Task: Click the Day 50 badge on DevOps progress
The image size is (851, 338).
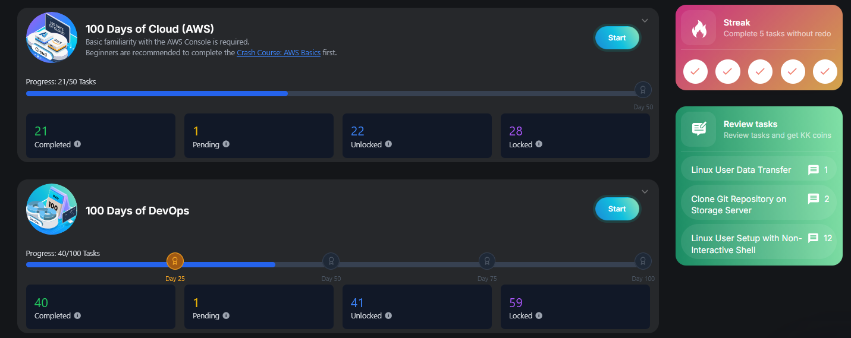Action: (x=331, y=261)
